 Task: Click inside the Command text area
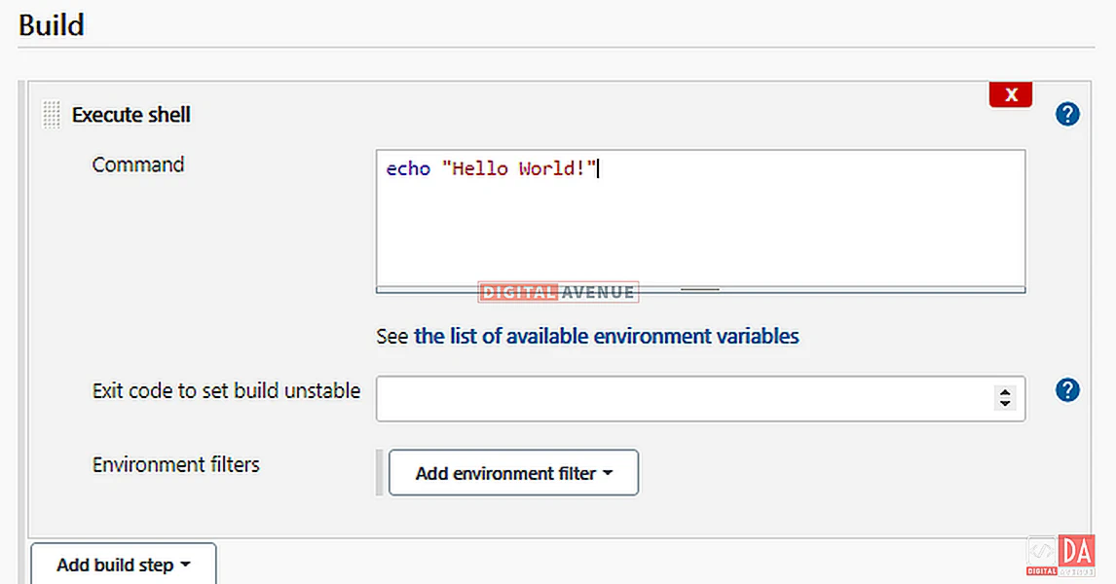[x=700, y=218]
